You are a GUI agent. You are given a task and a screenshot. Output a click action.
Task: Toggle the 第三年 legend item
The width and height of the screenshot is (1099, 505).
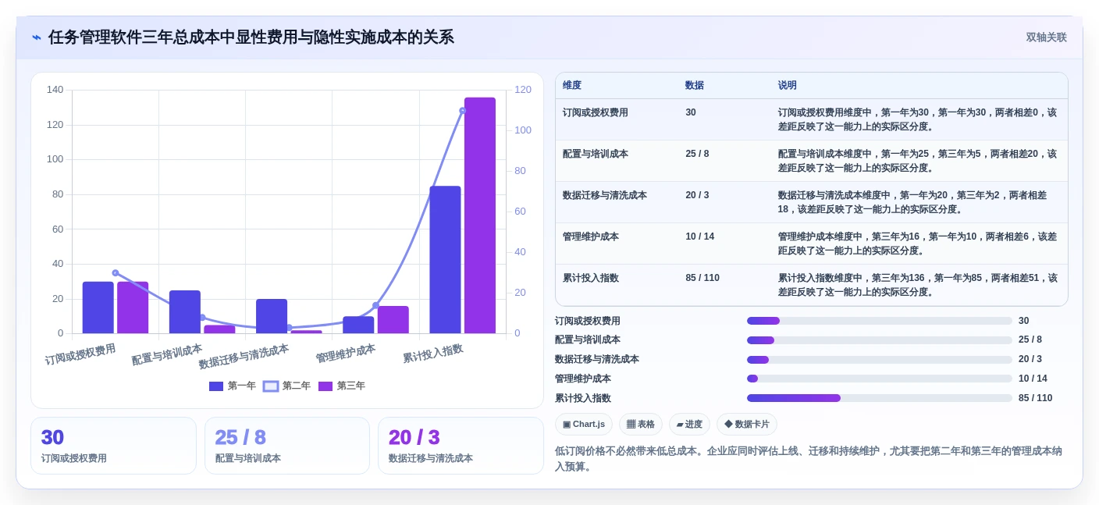(x=342, y=386)
